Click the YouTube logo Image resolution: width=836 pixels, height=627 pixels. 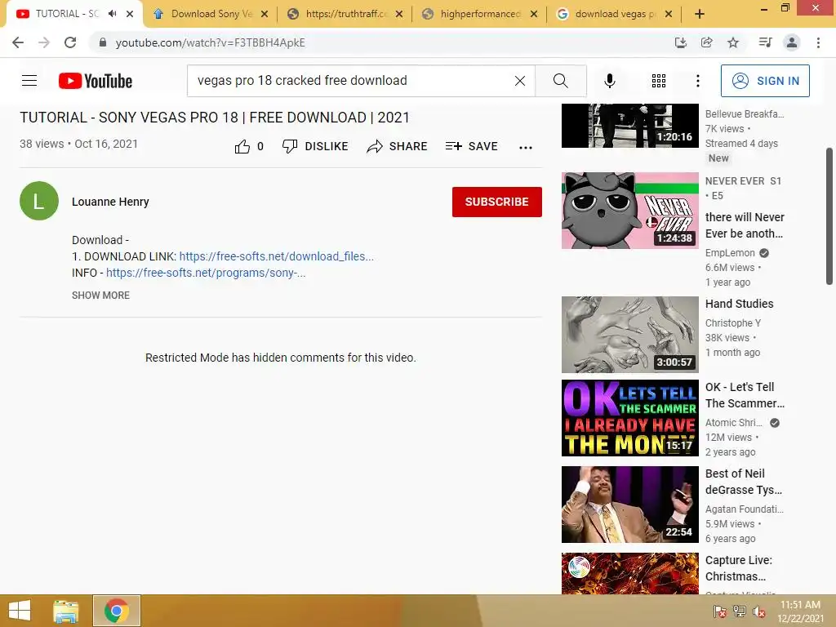96,81
